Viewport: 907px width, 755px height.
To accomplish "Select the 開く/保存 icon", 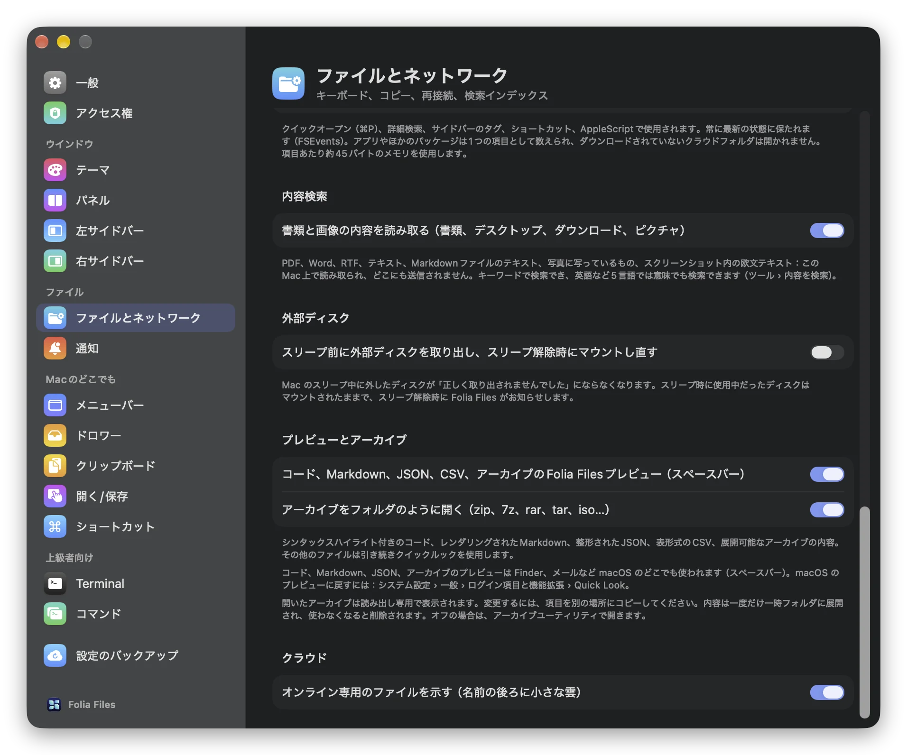I will [55, 497].
